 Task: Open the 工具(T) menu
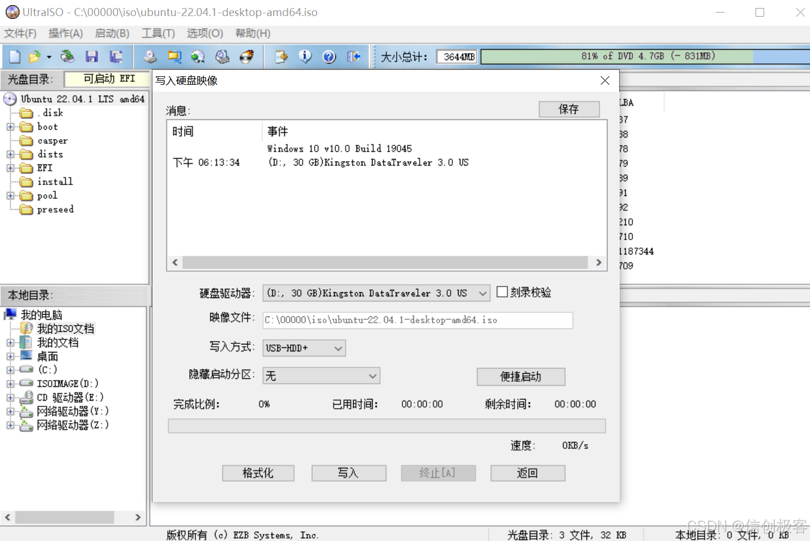click(x=158, y=33)
